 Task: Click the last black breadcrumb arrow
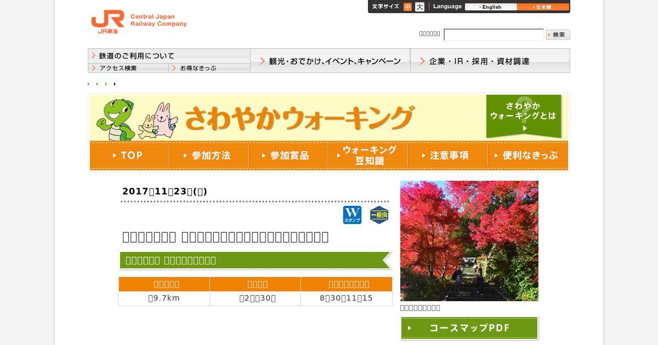click(x=115, y=84)
